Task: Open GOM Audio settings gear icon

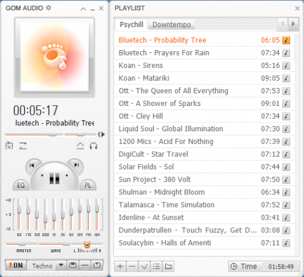Action: click(49, 8)
